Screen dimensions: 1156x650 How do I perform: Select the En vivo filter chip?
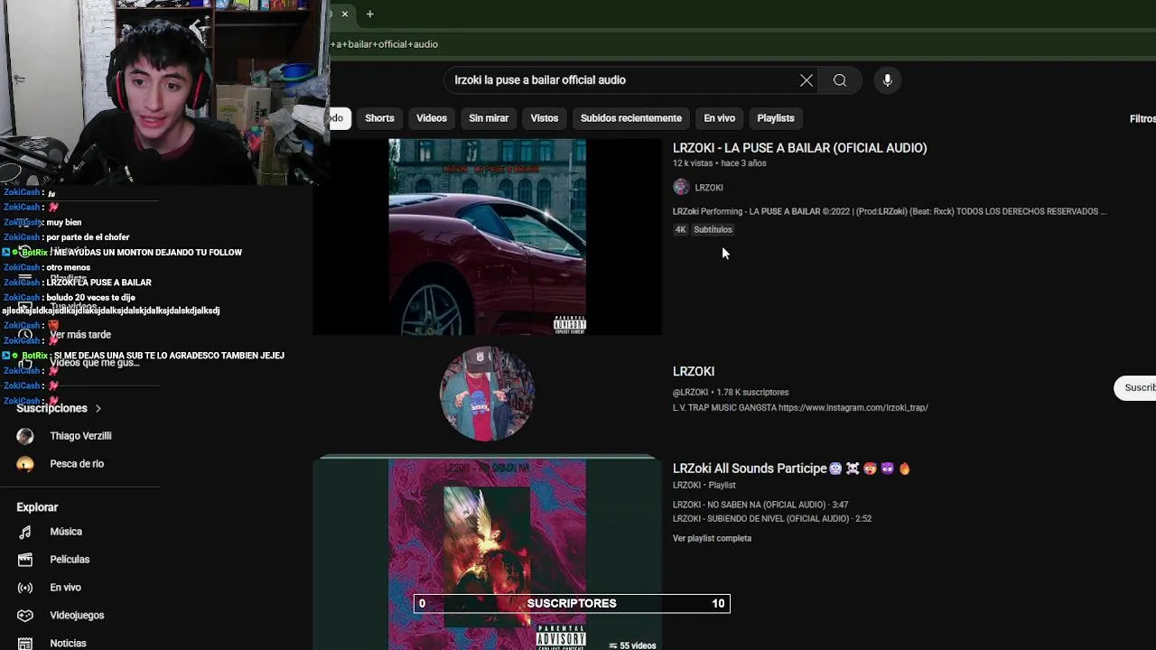click(719, 118)
